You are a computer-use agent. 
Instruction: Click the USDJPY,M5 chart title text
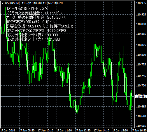[13, 3]
